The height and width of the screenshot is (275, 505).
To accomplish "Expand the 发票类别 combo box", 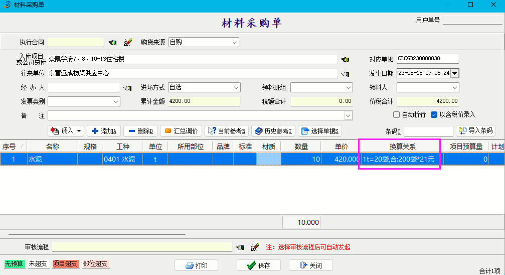I will (116, 102).
